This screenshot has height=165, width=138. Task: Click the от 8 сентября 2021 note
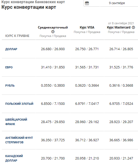[121, 23]
